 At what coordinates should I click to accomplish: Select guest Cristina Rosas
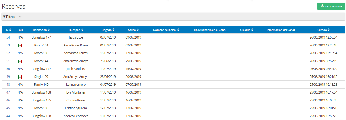coord(76,100)
